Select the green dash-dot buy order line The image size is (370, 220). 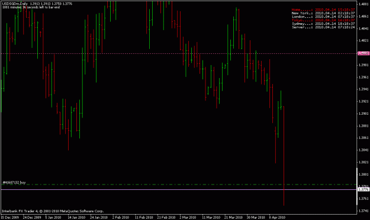point(179,185)
